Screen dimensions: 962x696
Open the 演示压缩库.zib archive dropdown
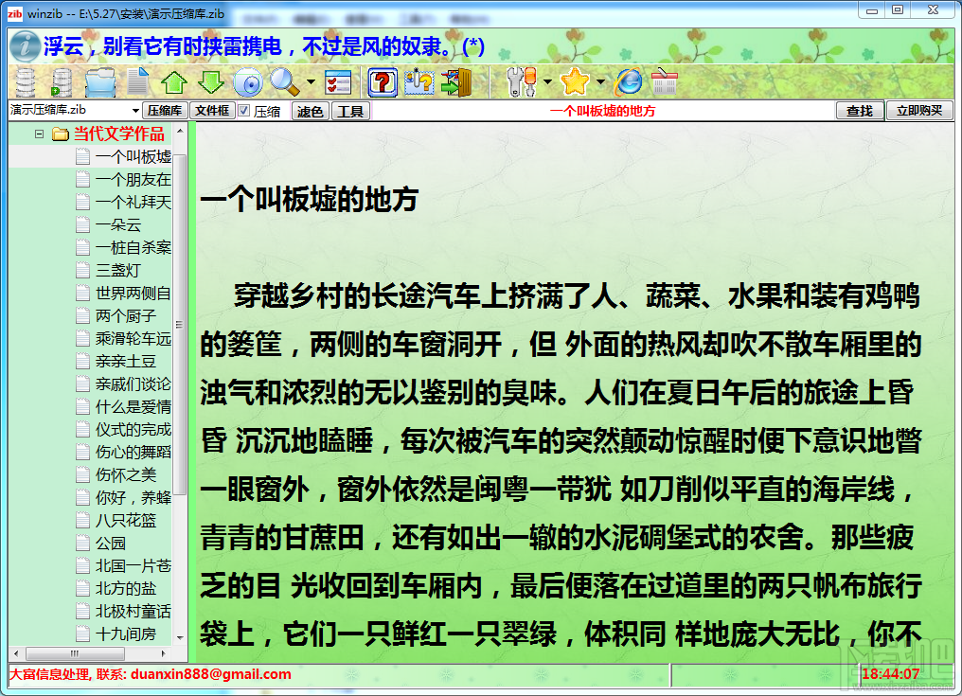[135, 111]
